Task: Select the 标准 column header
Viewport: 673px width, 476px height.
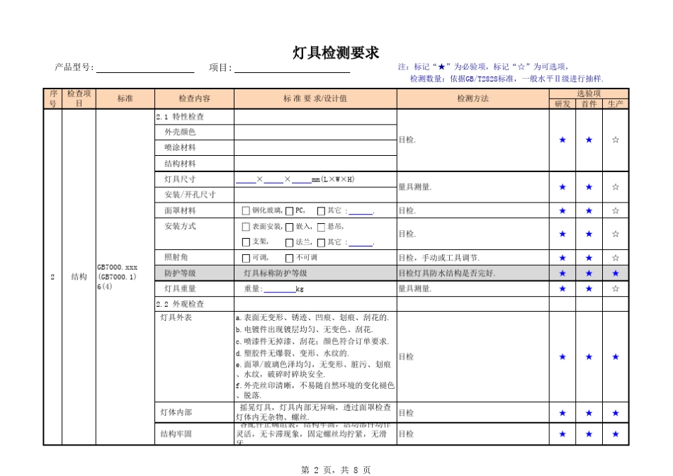Action: pyautogui.click(x=125, y=98)
